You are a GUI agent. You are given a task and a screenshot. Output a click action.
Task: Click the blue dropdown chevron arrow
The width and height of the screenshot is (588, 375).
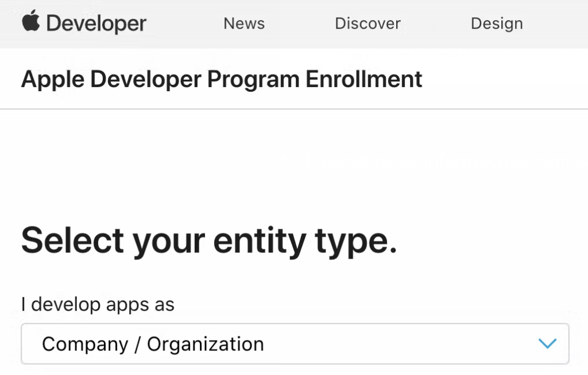click(x=548, y=344)
